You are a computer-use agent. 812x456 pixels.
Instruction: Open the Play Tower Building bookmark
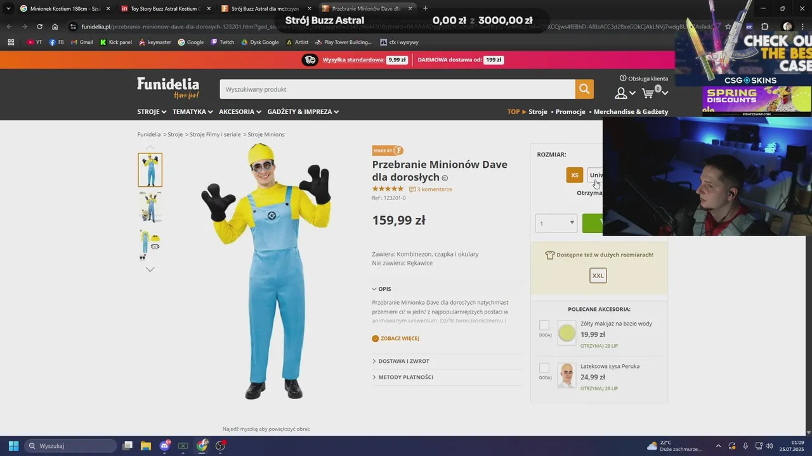(x=343, y=42)
